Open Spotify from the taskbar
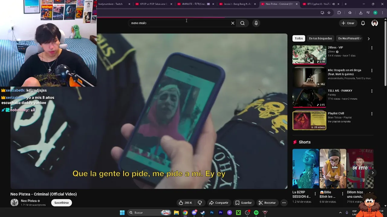This screenshot has width=387, height=217. pos(256,212)
